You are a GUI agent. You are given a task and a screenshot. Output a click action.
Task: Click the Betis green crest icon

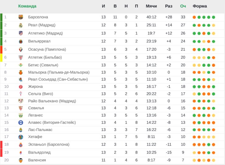tap(21, 65)
